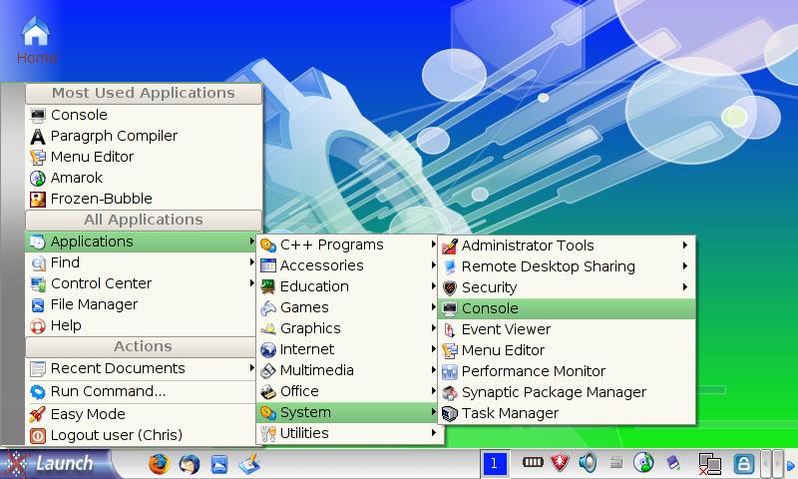Viewport: 798px width, 479px height.
Task: Click the network connection tray icon
Action: tap(710, 464)
